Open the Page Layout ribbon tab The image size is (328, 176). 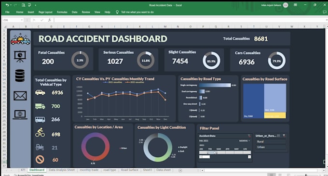pos(45,12)
